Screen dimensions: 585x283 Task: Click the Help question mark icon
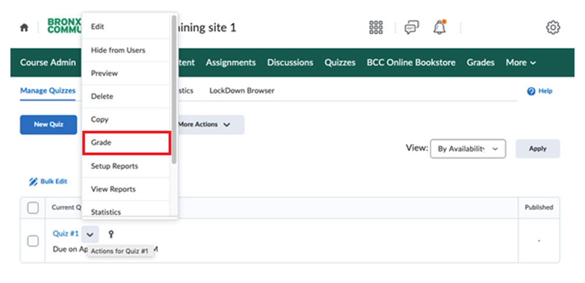(530, 91)
